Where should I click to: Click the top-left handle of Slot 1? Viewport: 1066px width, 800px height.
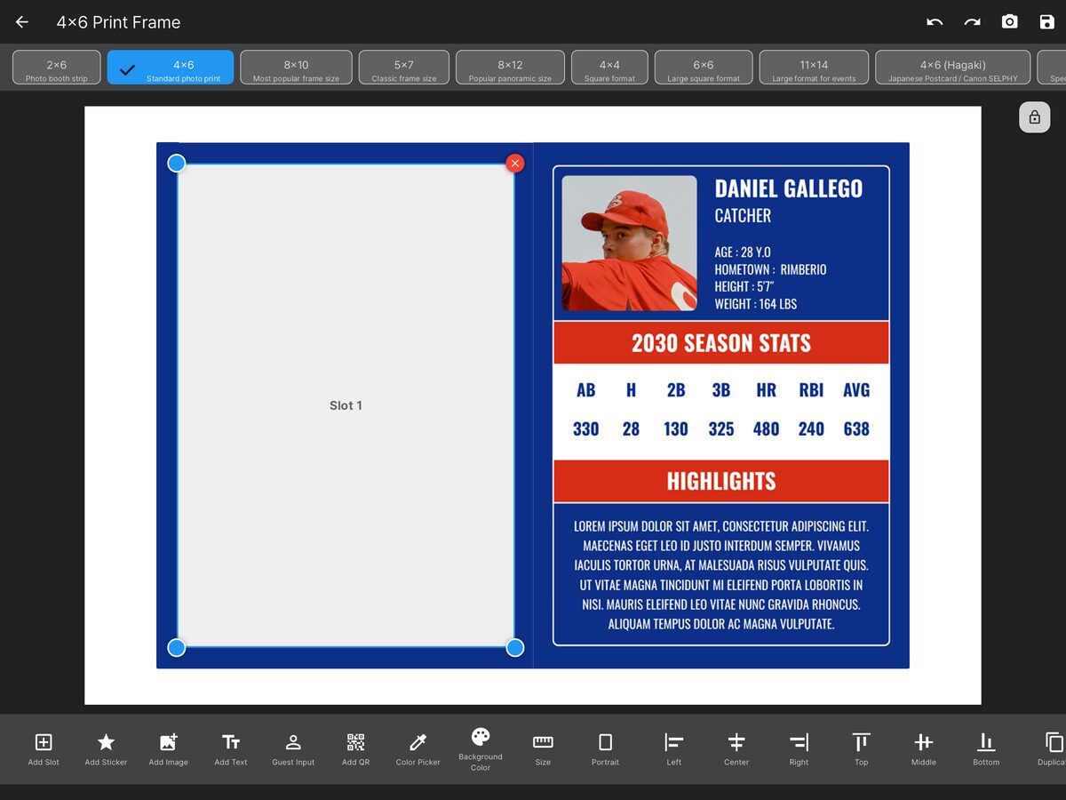click(177, 164)
